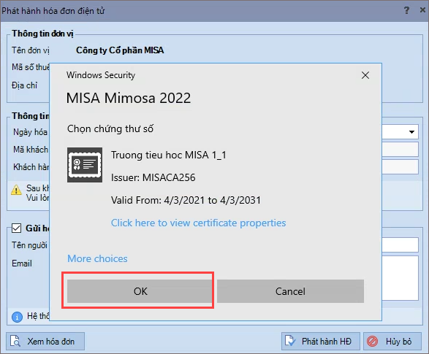Click the Mã khách hàng input field
The image size is (429, 354).
pos(400,149)
